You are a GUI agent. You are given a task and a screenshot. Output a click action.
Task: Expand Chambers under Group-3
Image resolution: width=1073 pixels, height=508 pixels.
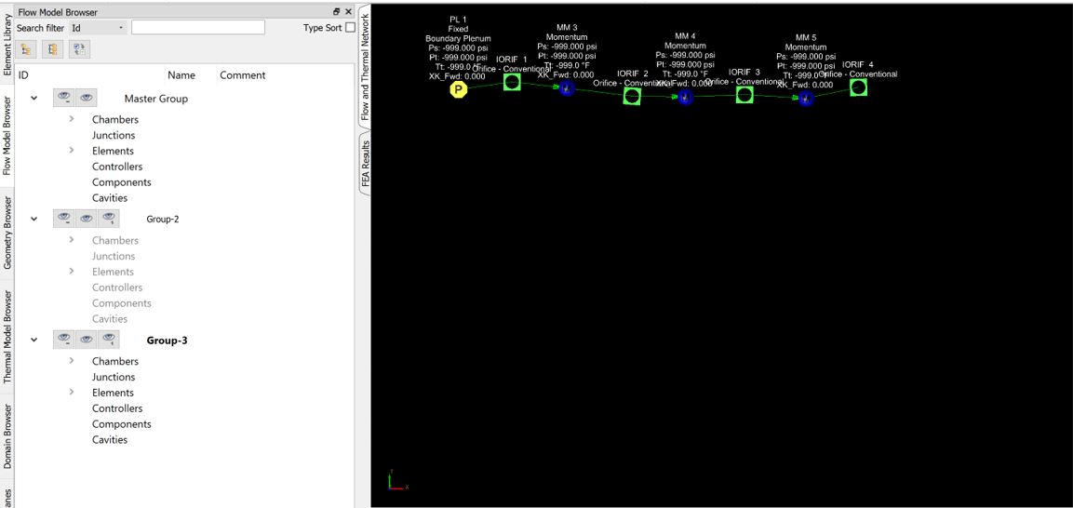point(72,361)
